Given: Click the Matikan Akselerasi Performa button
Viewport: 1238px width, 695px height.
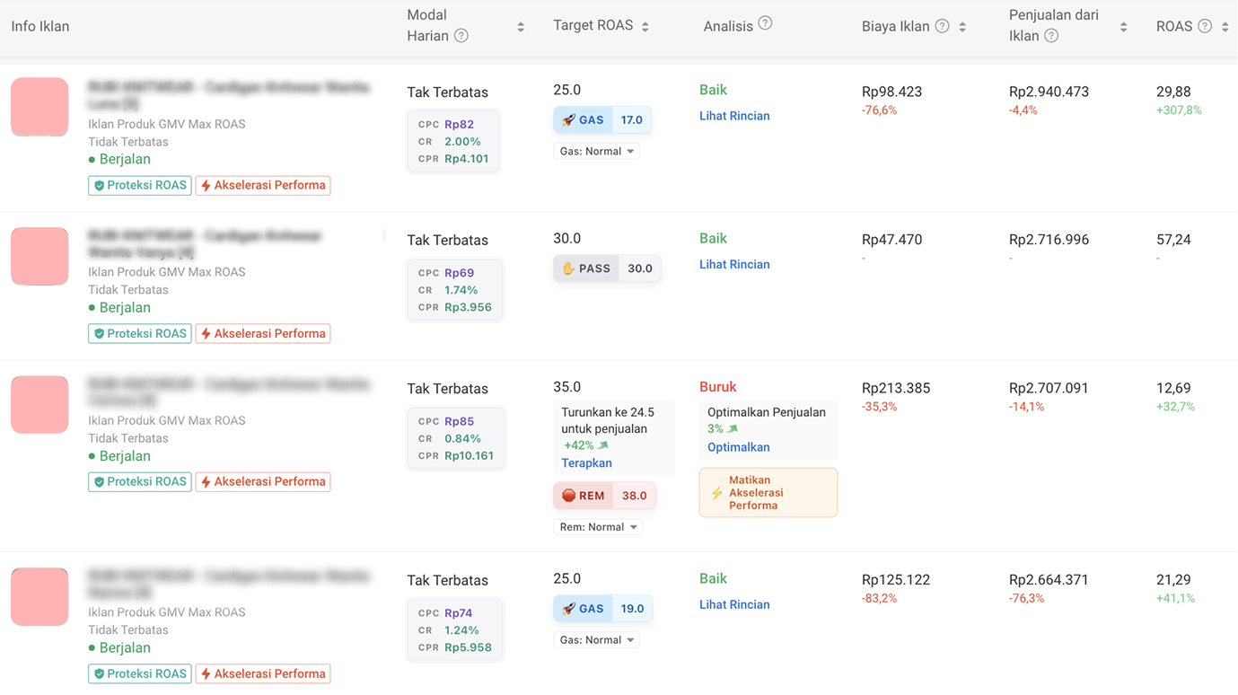Looking at the screenshot, I should [x=768, y=493].
